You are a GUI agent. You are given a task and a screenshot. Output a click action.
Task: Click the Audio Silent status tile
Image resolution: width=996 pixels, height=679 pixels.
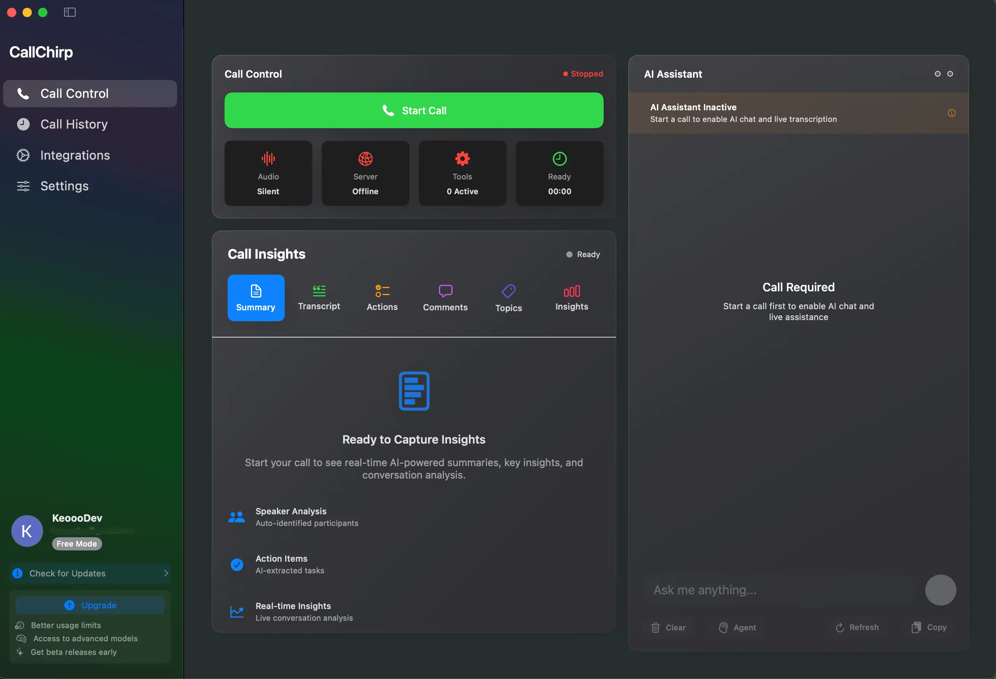point(268,173)
